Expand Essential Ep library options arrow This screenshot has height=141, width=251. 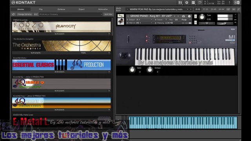(x=109, y=91)
